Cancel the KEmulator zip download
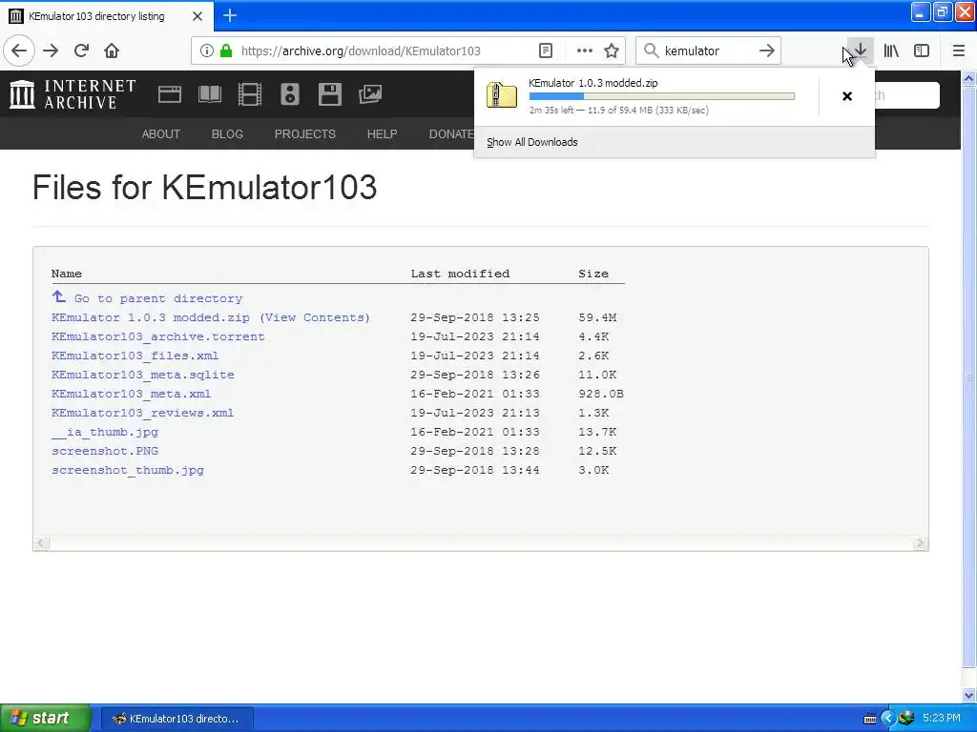The height and width of the screenshot is (732, 977). pyautogui.click(x=847, y=96)
